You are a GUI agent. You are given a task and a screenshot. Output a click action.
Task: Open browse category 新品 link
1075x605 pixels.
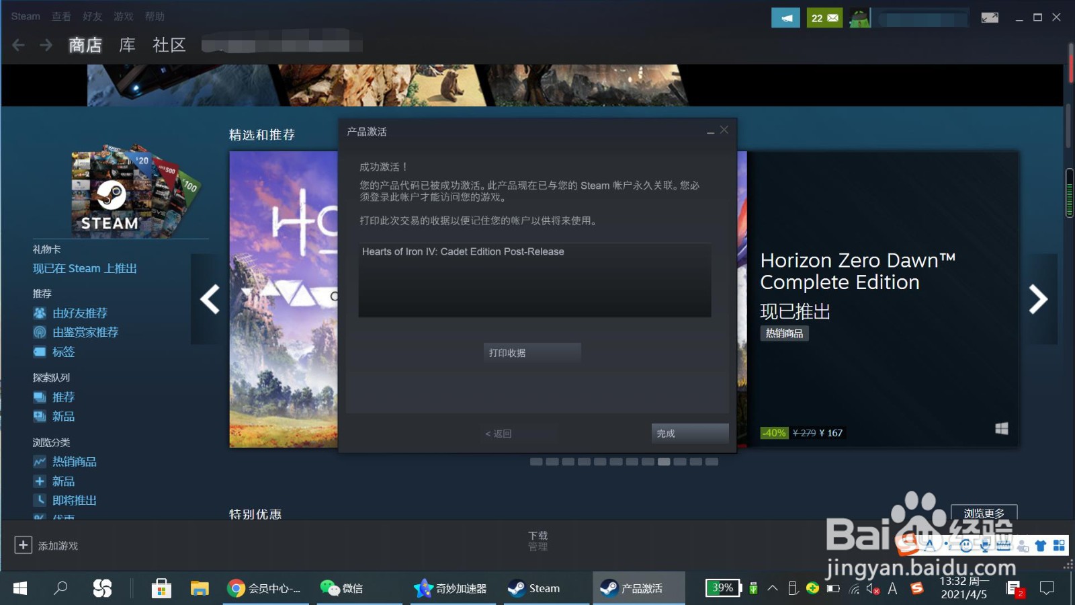coord(64,481)
